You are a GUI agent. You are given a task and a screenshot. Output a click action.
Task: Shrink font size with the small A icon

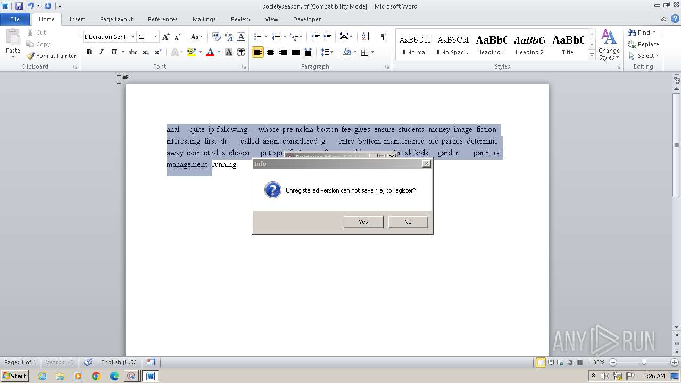coord(178,37)
